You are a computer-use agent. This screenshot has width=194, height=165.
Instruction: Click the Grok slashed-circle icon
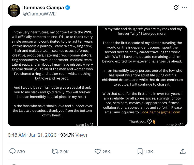176,8
